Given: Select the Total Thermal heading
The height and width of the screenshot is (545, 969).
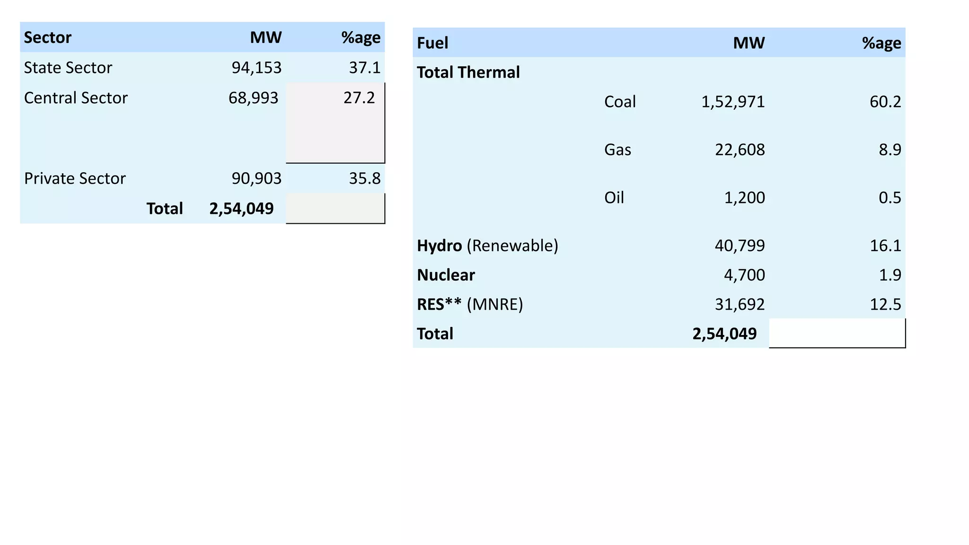Looking at the screenshot, I should 468,72.
